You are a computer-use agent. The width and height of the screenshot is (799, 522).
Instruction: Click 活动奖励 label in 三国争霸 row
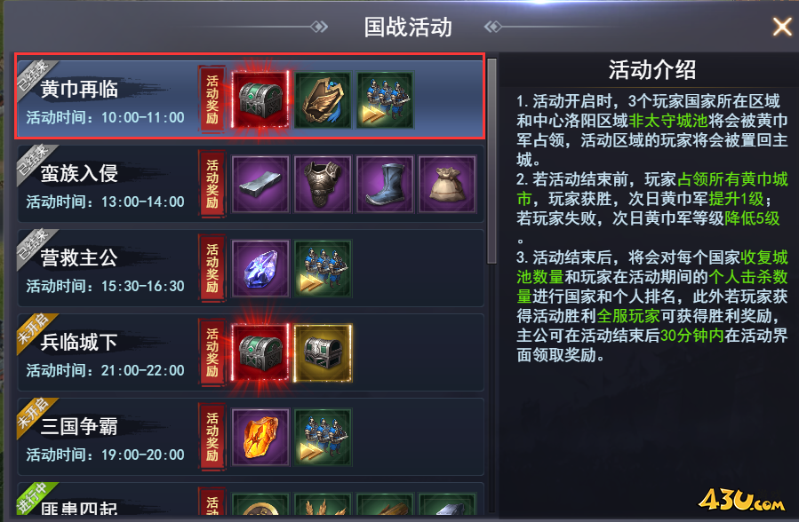(x=212, y=438)
